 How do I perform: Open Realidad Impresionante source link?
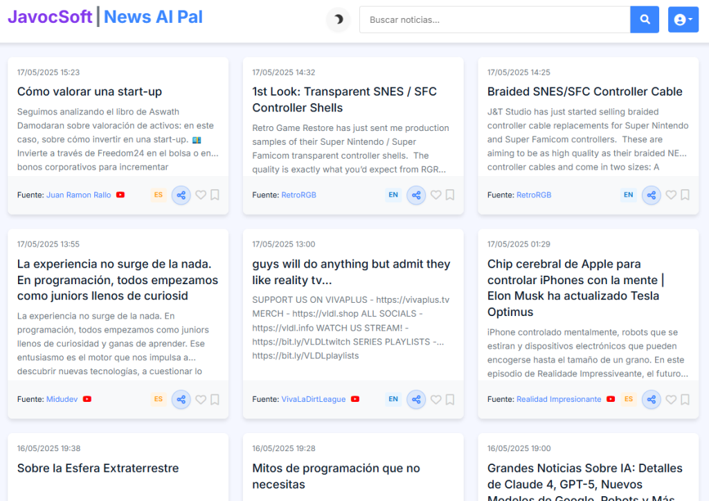(x=559, y=399)
